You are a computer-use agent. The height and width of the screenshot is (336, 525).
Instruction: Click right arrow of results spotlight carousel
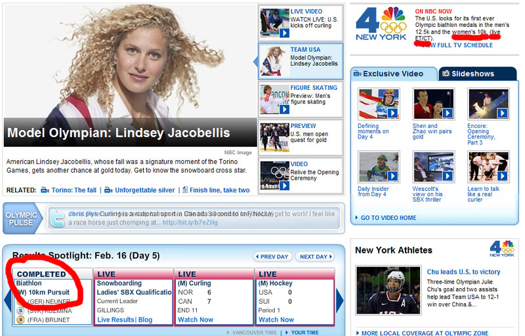tap(339, 300)
